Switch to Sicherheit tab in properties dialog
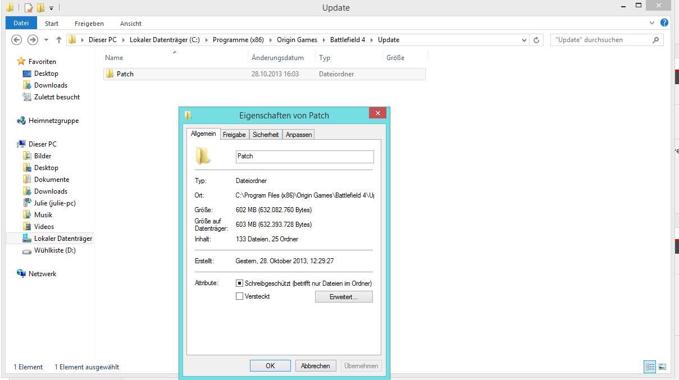This screenshot has width=679, height=380. click(266, 135)
